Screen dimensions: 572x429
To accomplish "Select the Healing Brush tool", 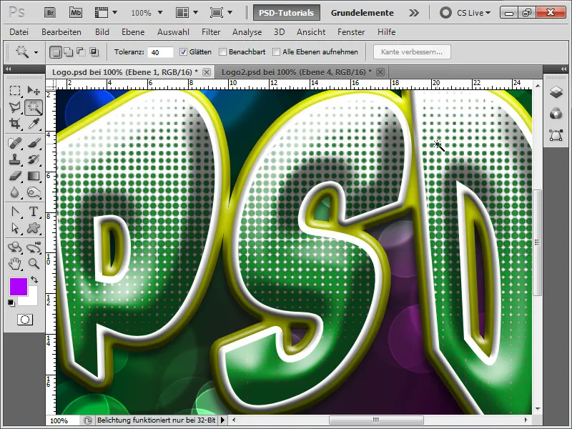I will point(14,142).
